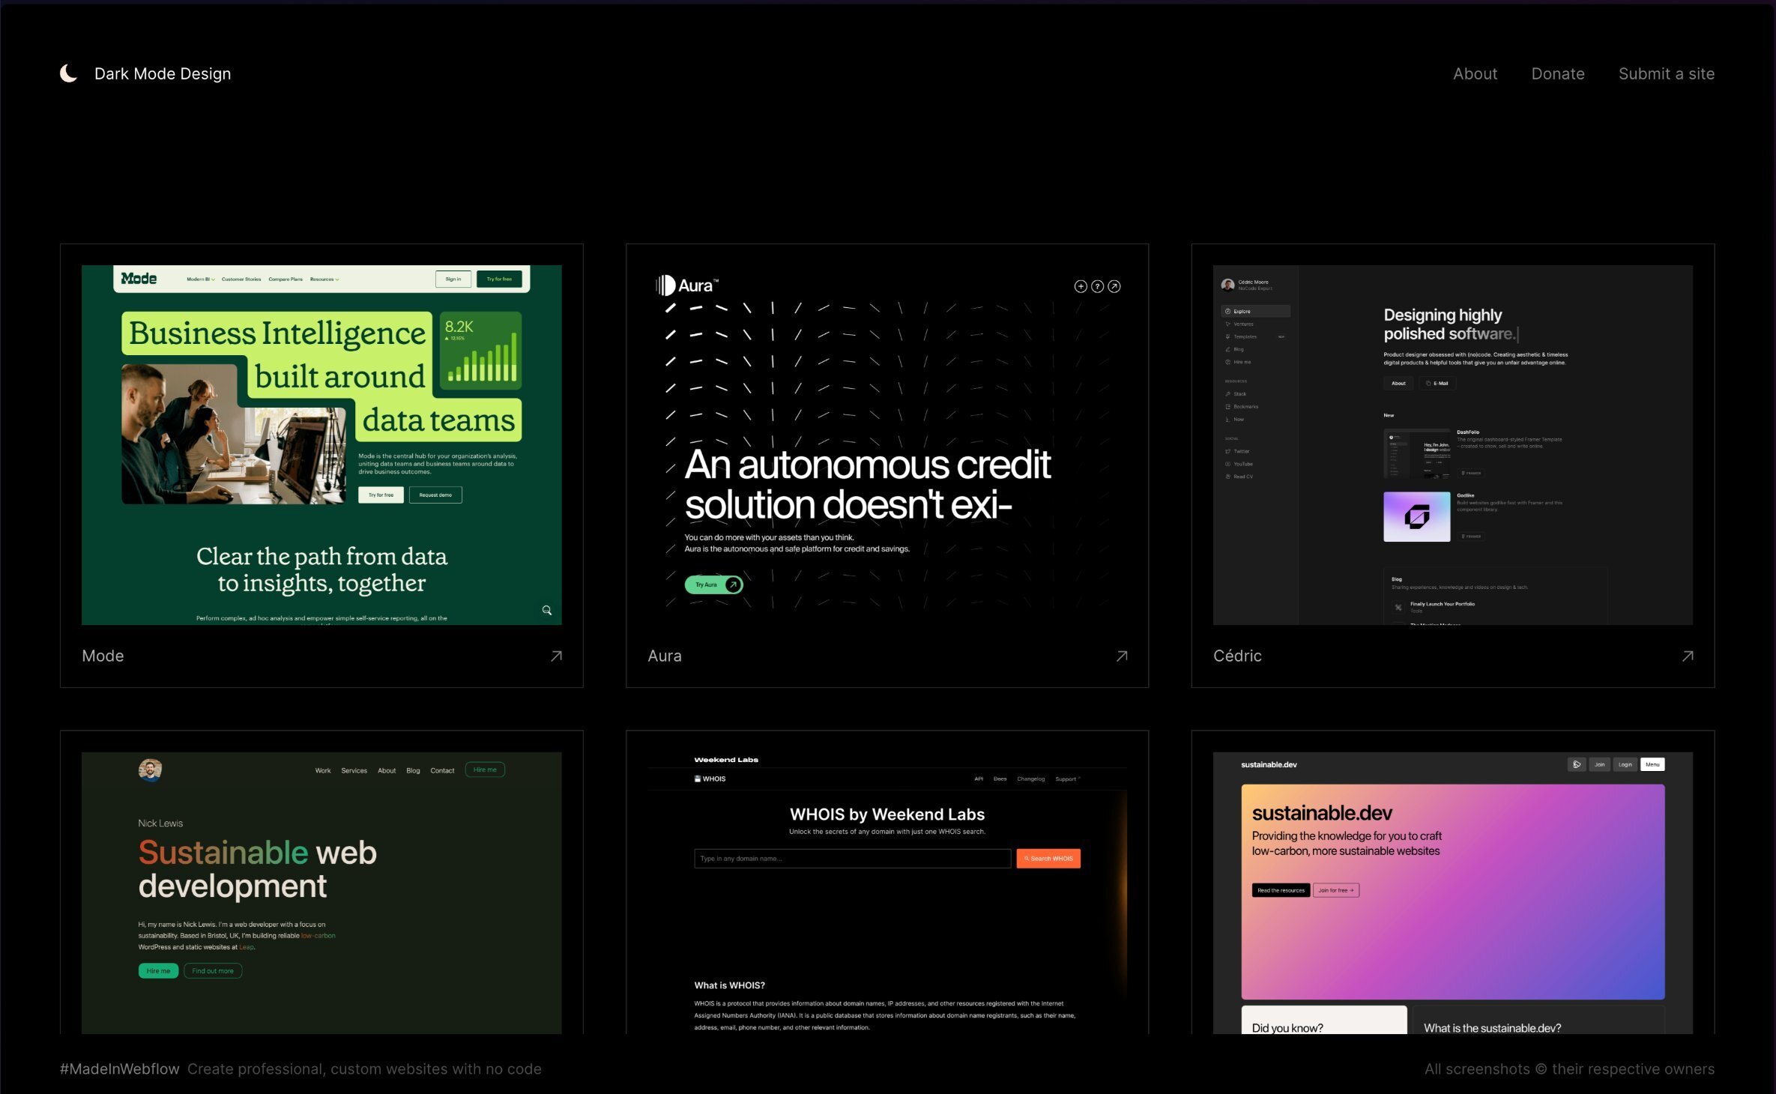Select Donate in the top navigation

click(x=1558, y=73)
